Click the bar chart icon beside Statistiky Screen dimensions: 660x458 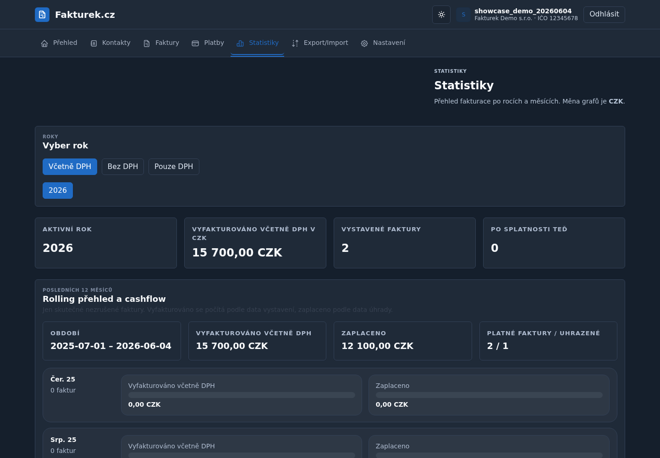[x=240, y=44]
